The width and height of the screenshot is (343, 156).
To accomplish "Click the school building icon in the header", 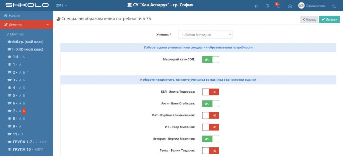I will coord(130,5).
